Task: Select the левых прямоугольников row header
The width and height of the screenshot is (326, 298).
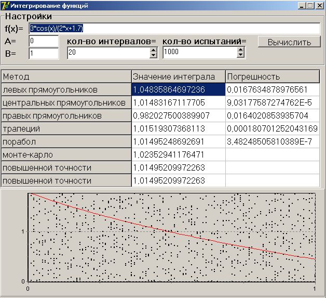Action: 66,89
